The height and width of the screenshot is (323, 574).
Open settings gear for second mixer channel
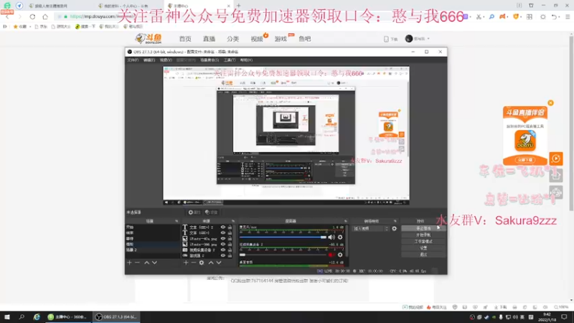(340, 255)
